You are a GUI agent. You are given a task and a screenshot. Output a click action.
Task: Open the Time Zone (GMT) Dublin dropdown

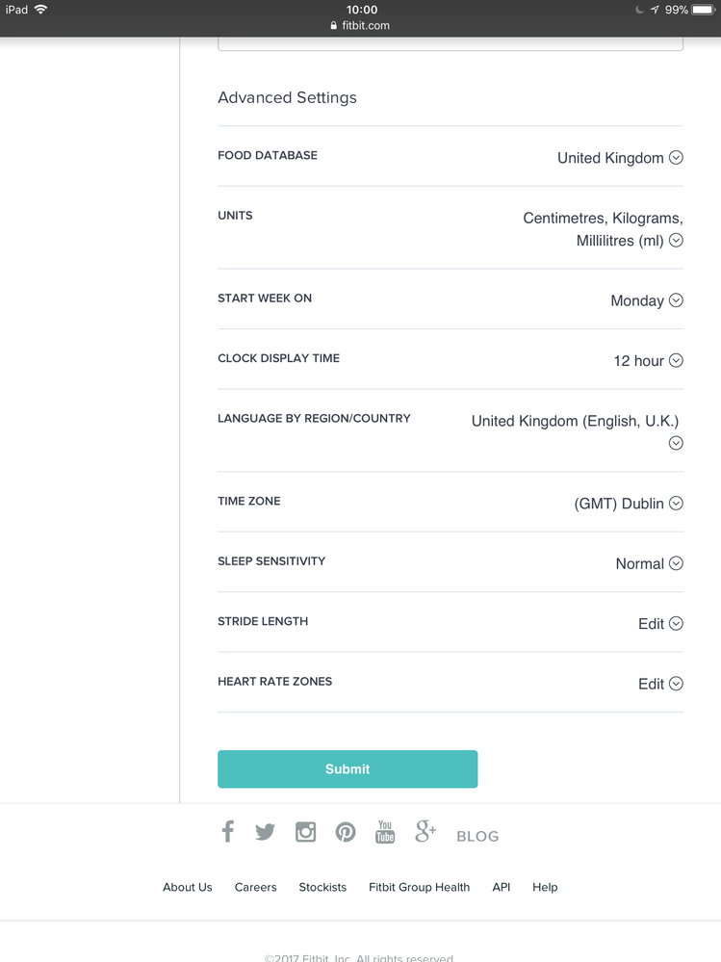(676, 503)
